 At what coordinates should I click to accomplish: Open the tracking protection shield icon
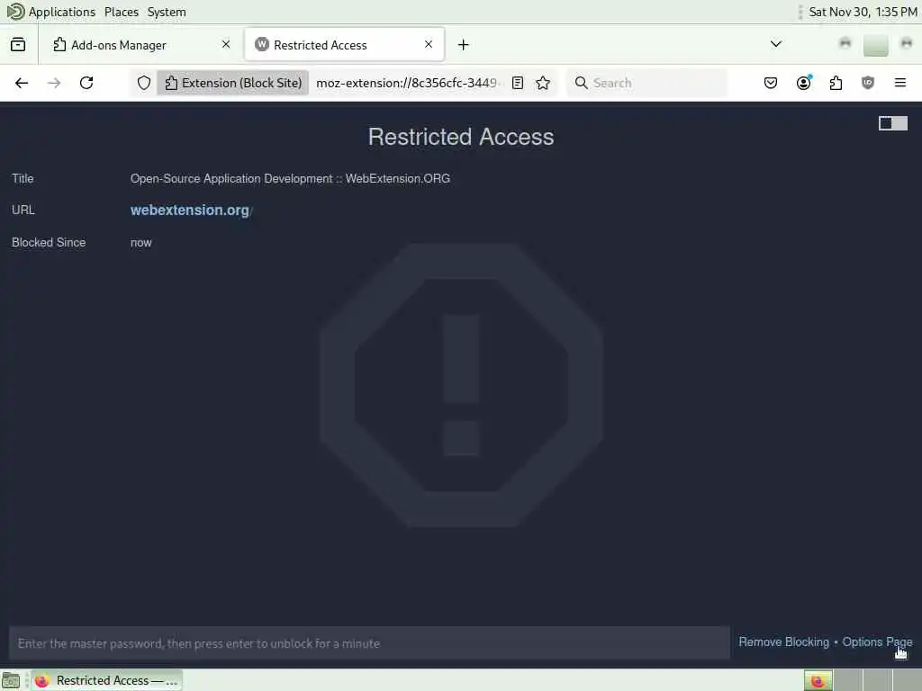coord(144,83)
